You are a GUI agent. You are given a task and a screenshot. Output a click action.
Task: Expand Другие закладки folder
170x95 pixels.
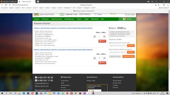(164, 8)
